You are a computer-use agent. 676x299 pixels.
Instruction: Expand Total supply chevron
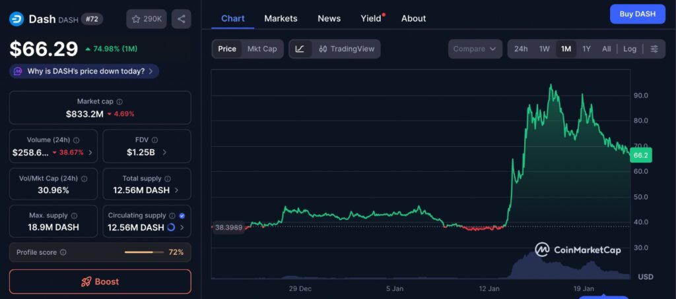click(x=176, y=190)
